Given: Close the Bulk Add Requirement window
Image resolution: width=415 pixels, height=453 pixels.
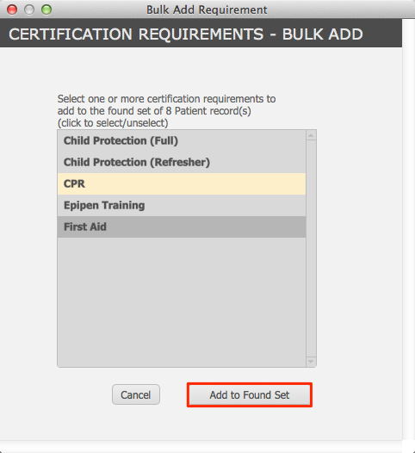Looking at the screenshot, I should [12, 9].
